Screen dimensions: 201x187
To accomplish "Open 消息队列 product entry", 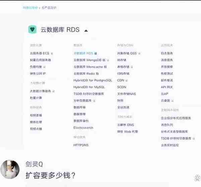I will coord(167,125).
